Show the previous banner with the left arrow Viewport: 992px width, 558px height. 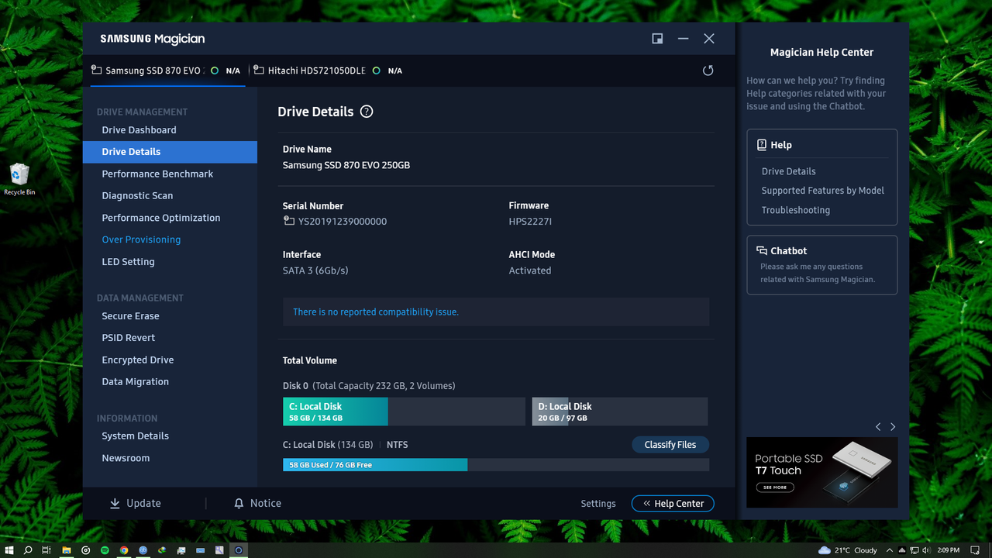[x=878, y=427]
